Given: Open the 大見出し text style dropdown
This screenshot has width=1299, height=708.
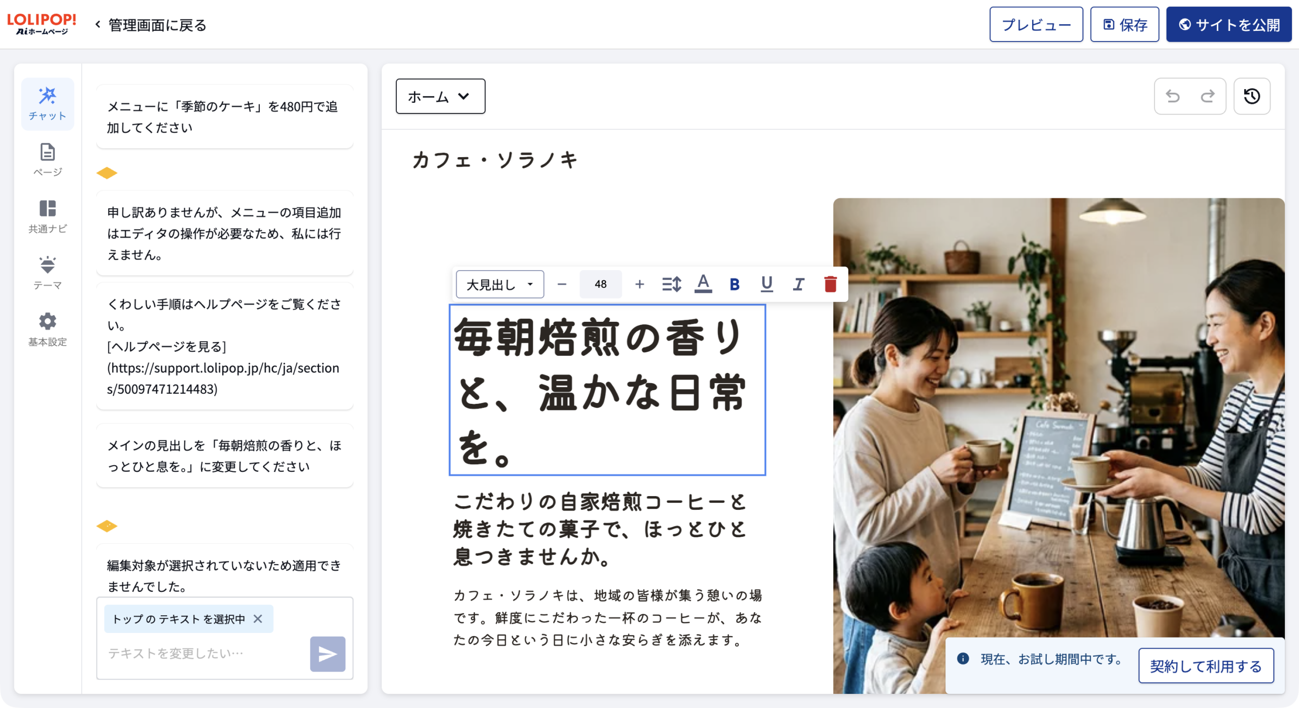Looking at the screenshot, I should point(500,284).
